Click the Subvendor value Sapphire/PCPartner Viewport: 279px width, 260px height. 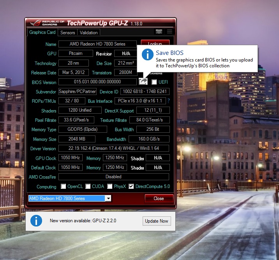[78, 91]
